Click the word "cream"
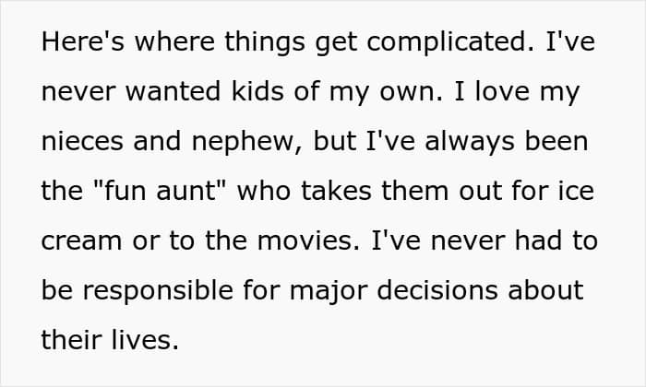 (x=81, y=241)
